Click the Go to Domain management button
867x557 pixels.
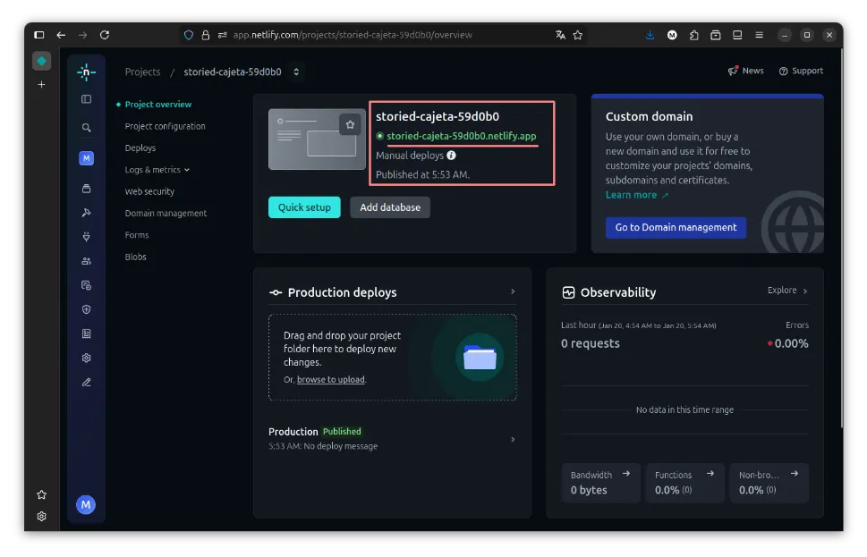tap(676, 227)
